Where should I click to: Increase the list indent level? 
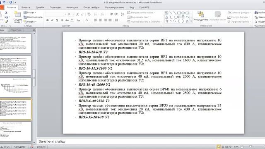116,14
